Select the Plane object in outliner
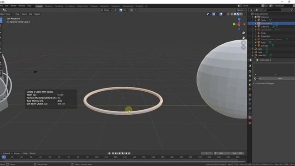This screenshot has width=295, height=166. coord(263,43)
